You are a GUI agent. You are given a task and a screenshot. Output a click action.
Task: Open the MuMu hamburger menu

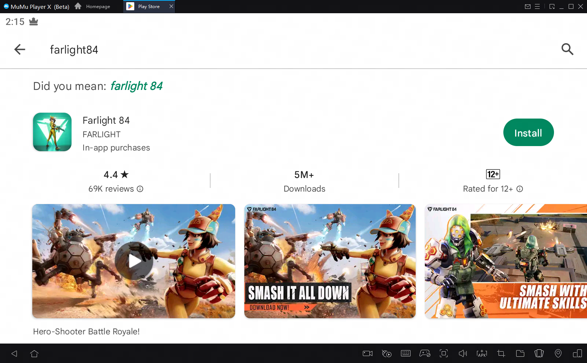(537, 6)
